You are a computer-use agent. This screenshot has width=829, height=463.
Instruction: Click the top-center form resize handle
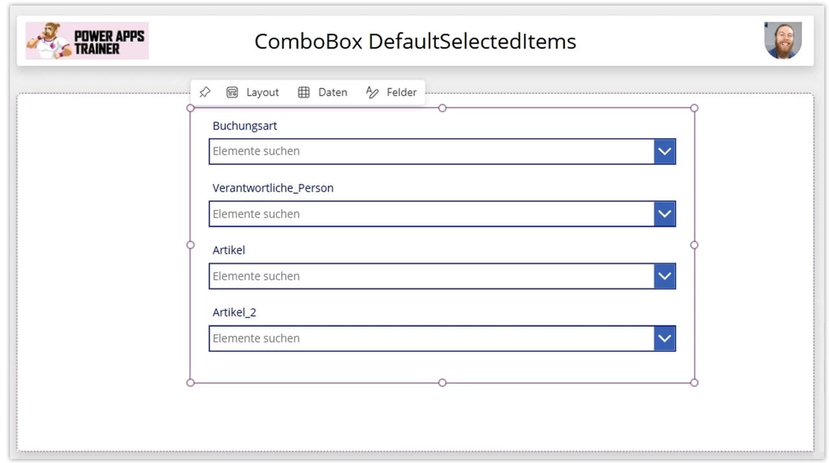coord(442,108)
